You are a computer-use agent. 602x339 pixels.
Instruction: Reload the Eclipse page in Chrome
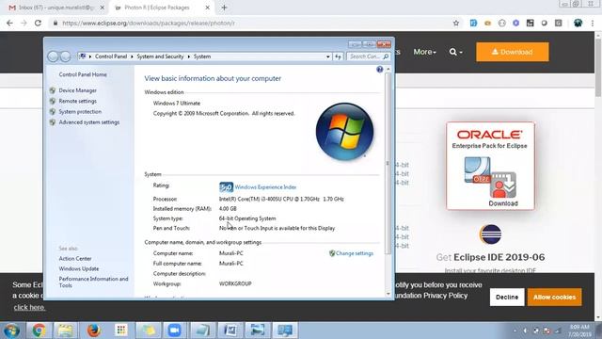38,23
